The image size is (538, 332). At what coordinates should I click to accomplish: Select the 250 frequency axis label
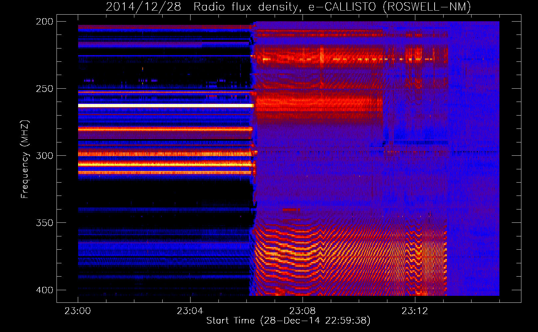pyautogui.click(x=45, y=89)
